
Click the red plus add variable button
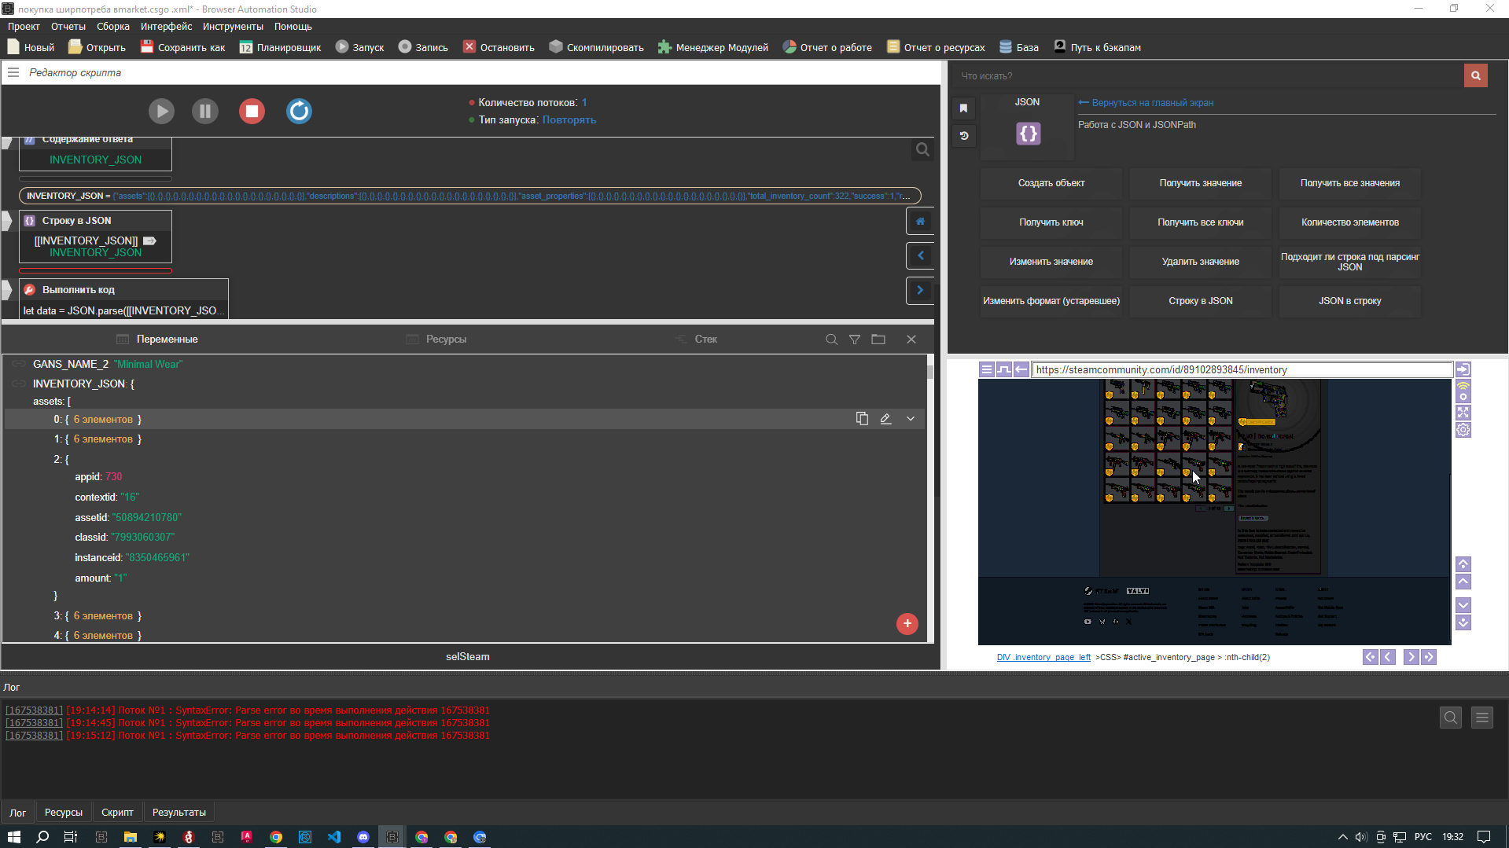click(907, 623)
